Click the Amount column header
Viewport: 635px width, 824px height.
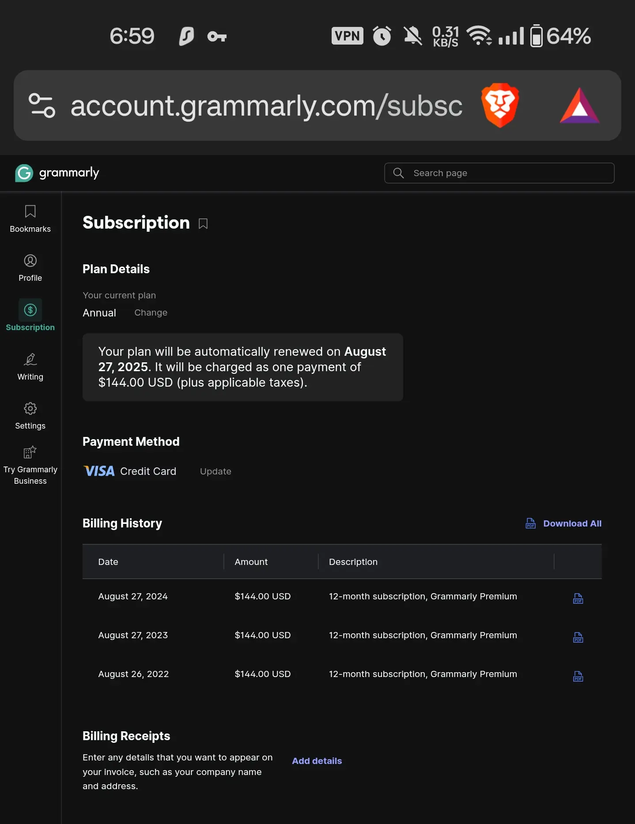click(x=251, y=562)
